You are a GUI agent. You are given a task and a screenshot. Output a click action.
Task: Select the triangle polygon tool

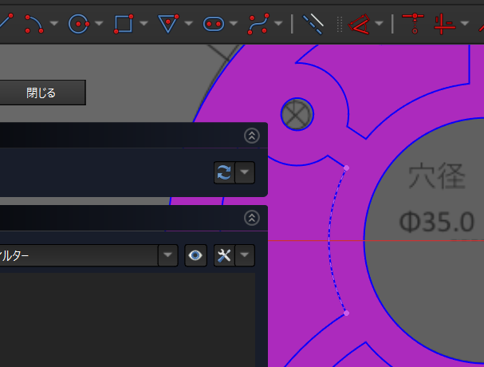pos(168,23)
